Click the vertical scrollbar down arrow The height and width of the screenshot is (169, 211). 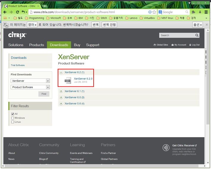(x=208, y=162)
